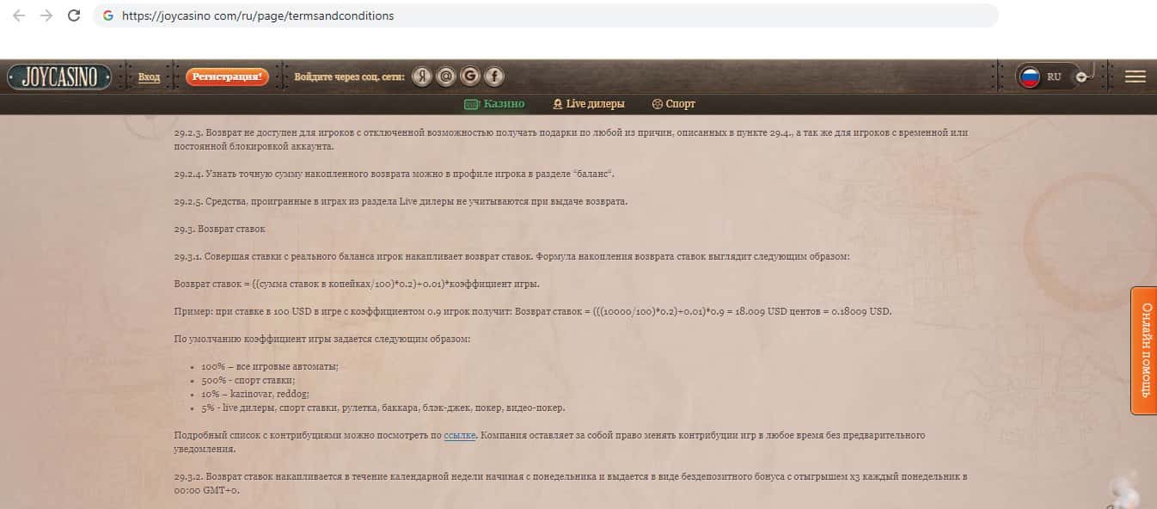Sign in via Mail.ru @ icon
1157x509 pixels.
(x=445, y=77)
